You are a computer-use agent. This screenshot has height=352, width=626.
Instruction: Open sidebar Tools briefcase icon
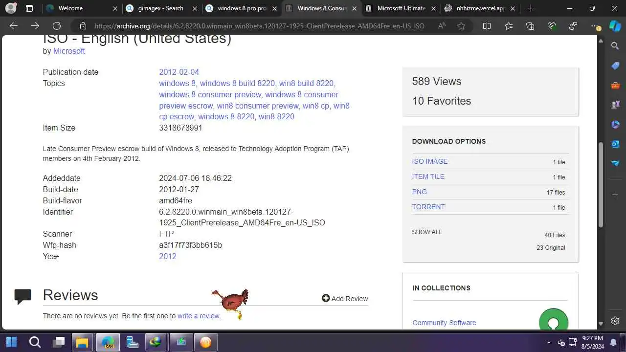tap(615, 85)
